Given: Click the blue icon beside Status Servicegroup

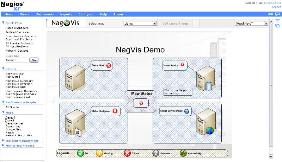Looking at the screenshot, I should [187, 111].
